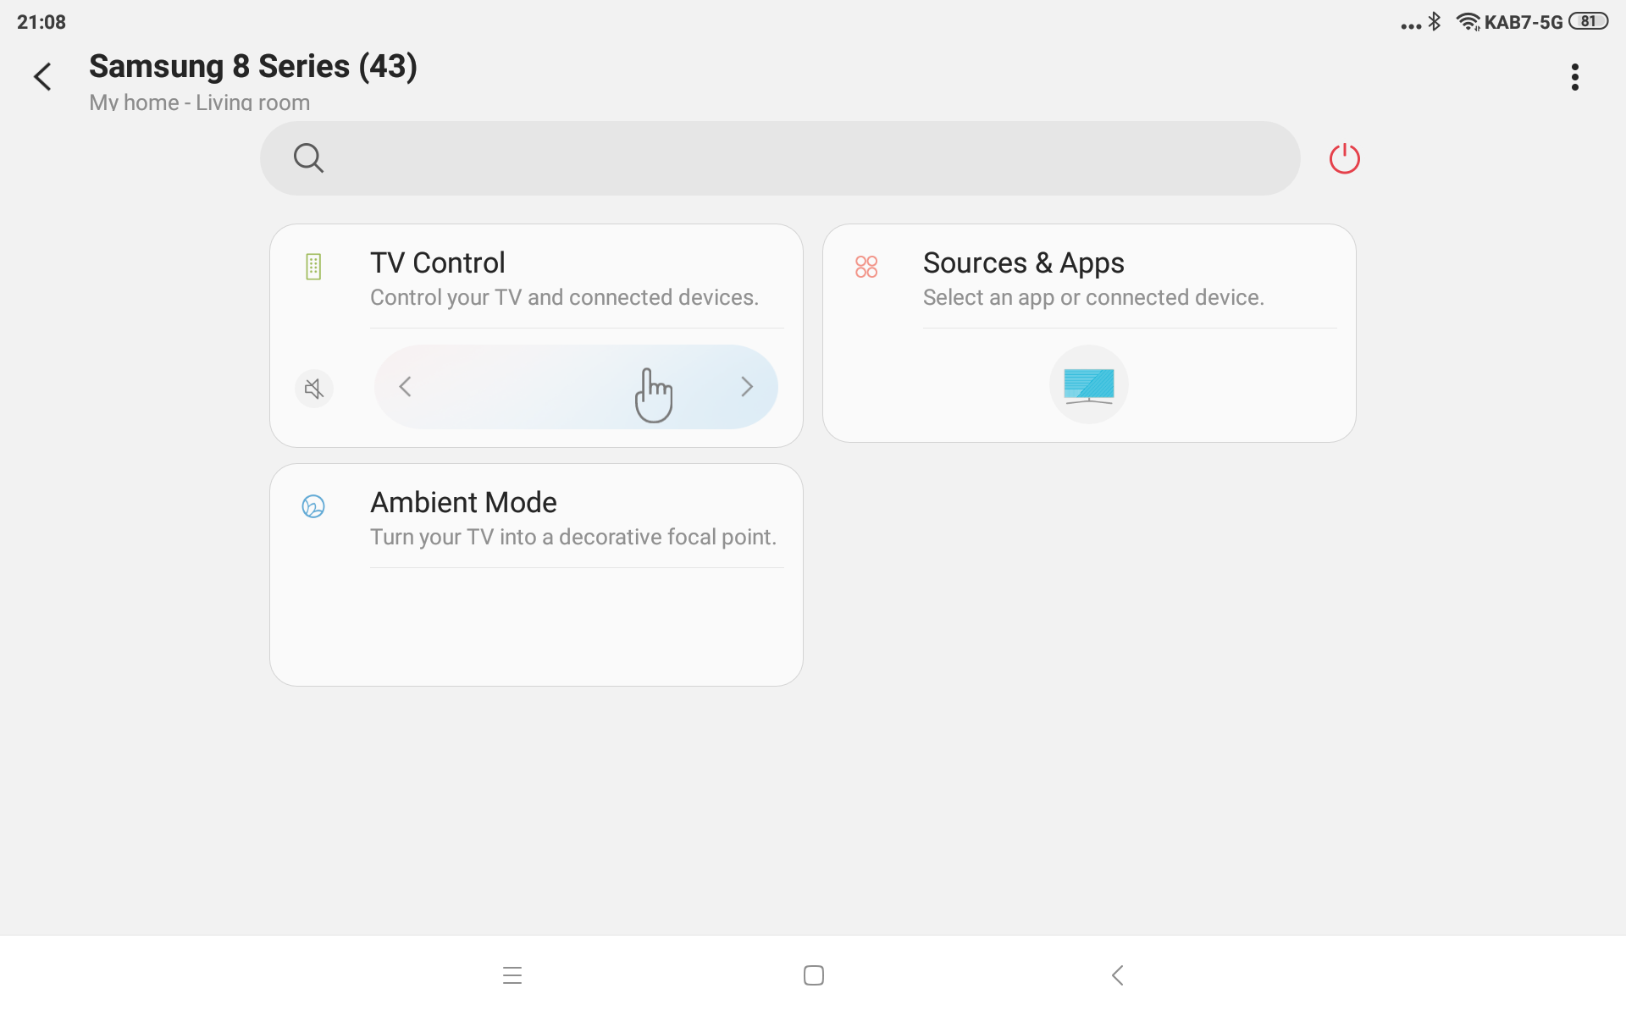Open the three-dot more options menu
Screen dimensions: 1626x1016
click(x=1574, y=77)
